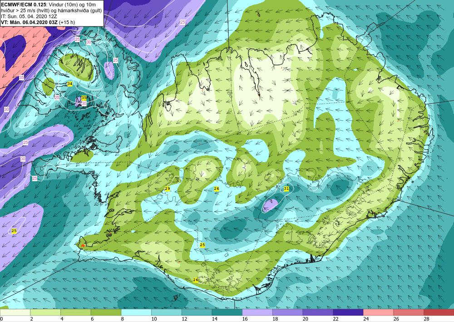454x322 pixels.
Task: Select the 24–26 m/s pink legend swatch
Action: (378, 312)
